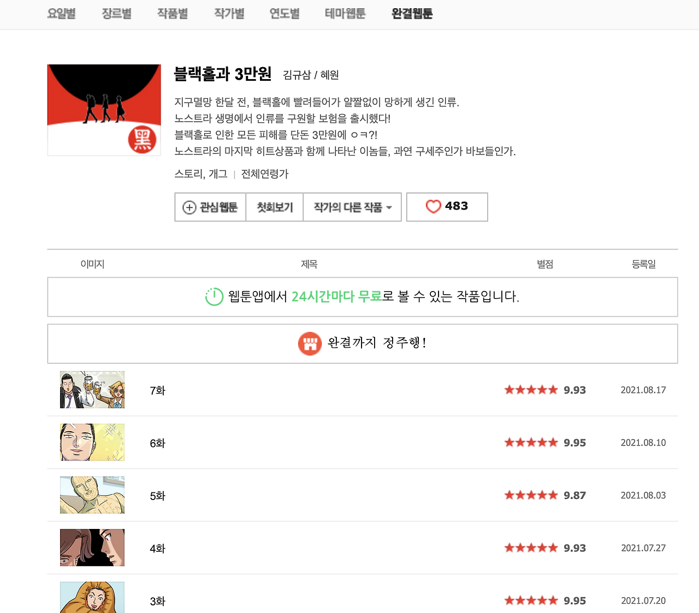Click the 이미지 column header
Viewport: 699px width, 613px height.
(92, 264)
